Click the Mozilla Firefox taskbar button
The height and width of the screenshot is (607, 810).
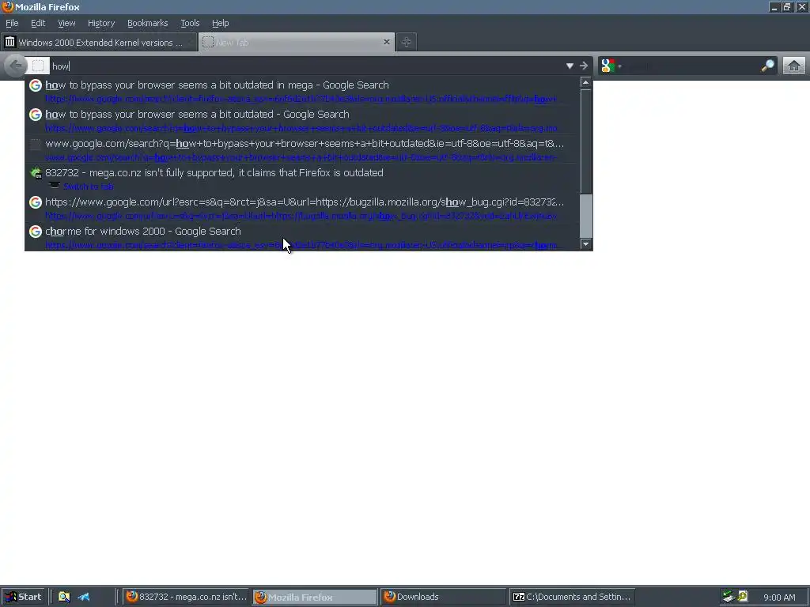315,597
